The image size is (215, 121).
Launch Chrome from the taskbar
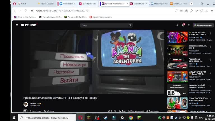pos(131,118)
